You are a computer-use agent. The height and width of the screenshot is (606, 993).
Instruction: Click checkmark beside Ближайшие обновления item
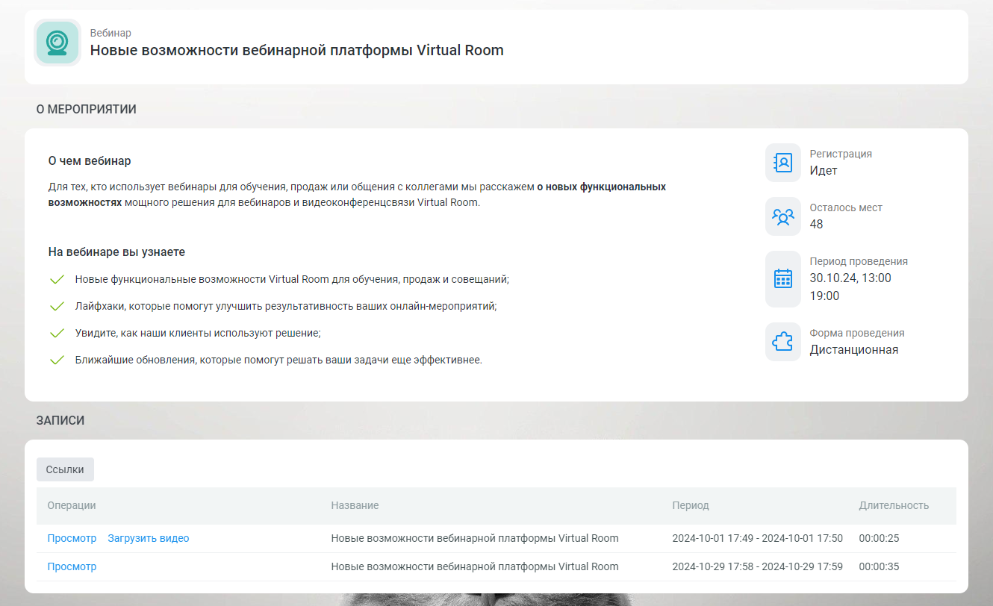[57, 360]
